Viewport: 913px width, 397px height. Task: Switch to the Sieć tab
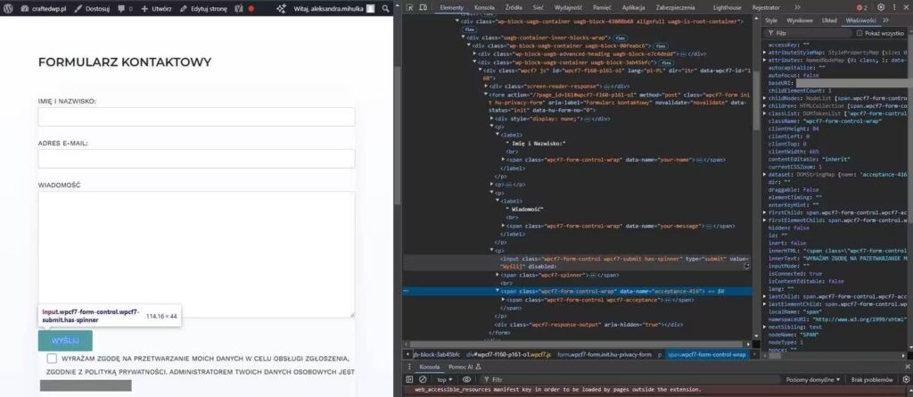pos(539,7)
